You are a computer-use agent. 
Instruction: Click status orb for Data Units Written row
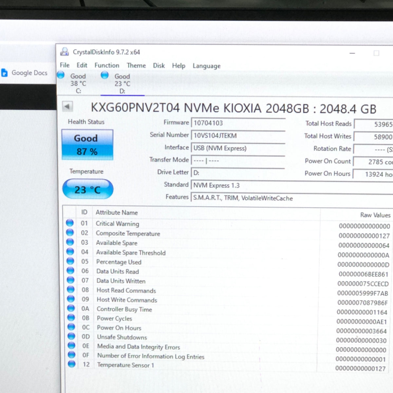[x=71, y=280]
